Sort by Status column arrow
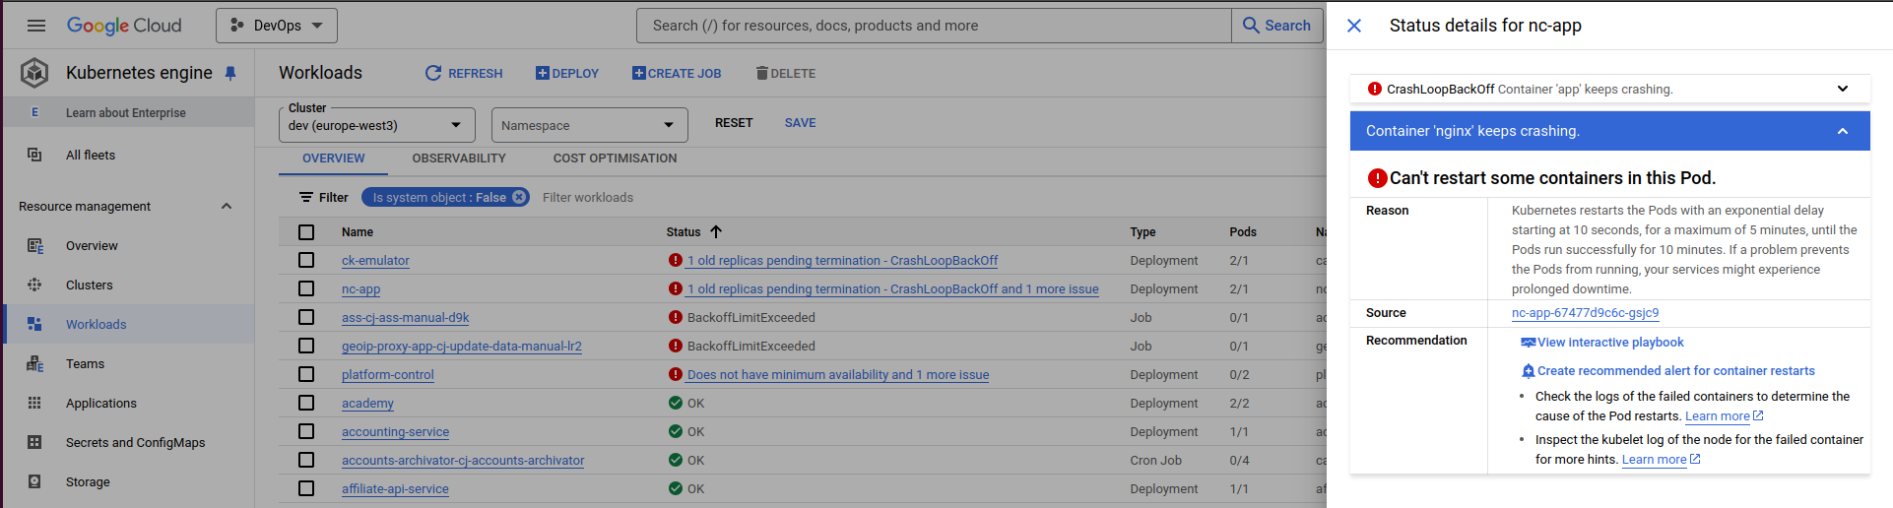This screenshot has height=508, width=1893. 716,232
